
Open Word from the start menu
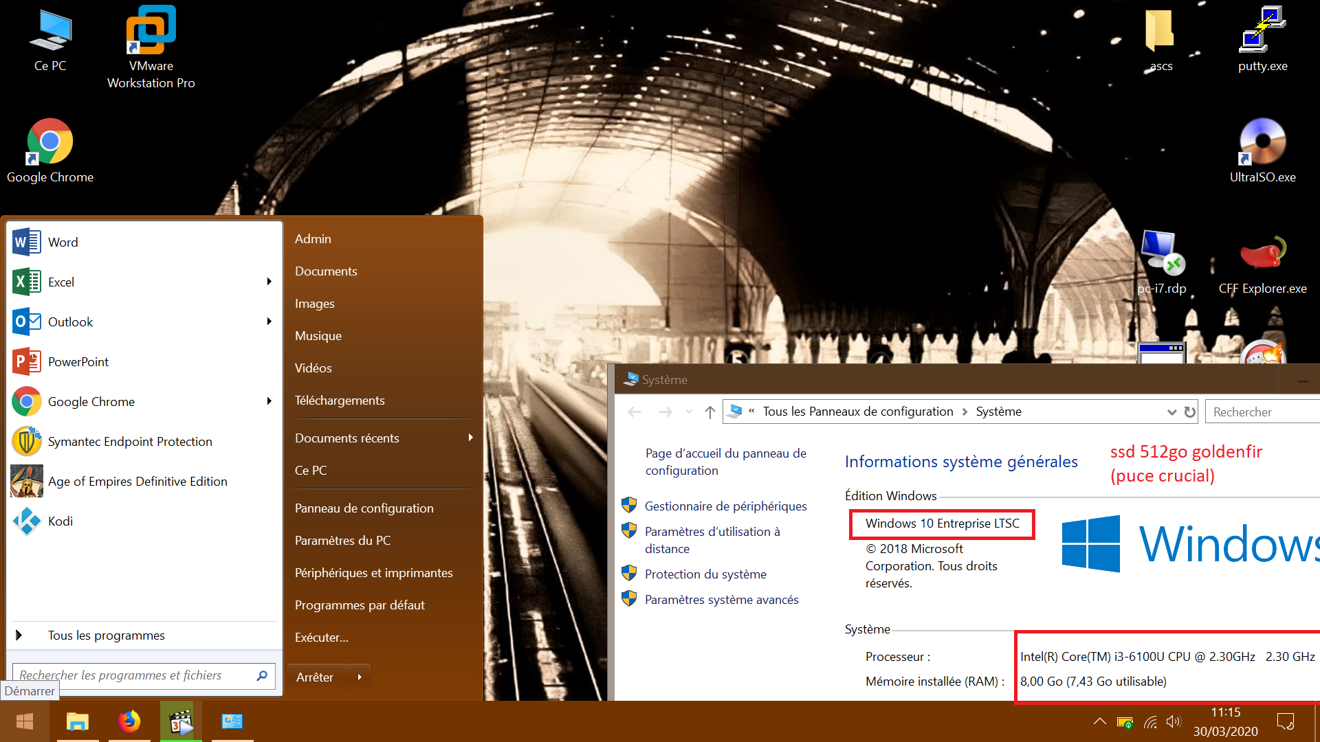point(62,243)
